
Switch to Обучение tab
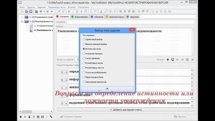coord(97,17)
